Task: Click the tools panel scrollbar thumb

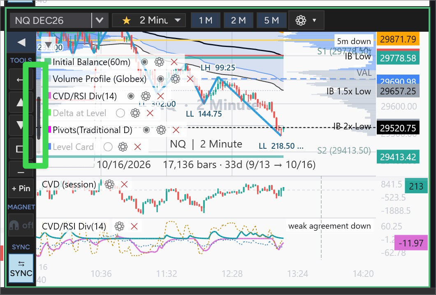Action: pyautogui.click(x=39, y=118)
